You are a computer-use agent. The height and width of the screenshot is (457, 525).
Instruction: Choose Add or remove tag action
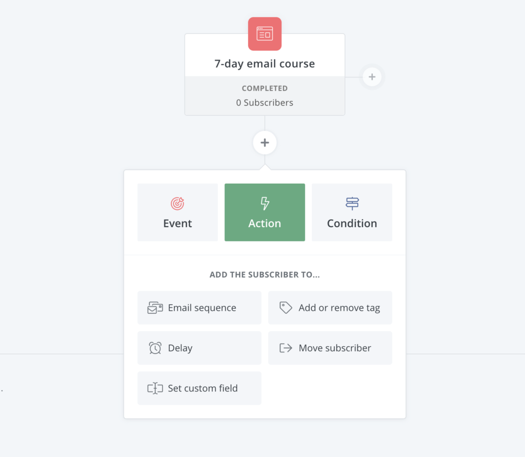(330, 308)
